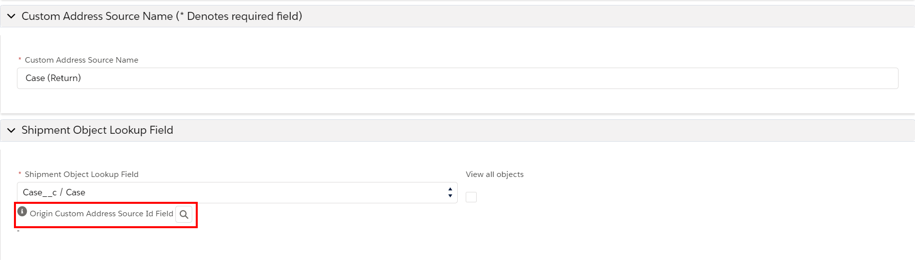This screenshot has width=915, height=260.
Task: Collapse the Shipment Object Lookup Field section chevron
Action: click(x=11, y=130)
